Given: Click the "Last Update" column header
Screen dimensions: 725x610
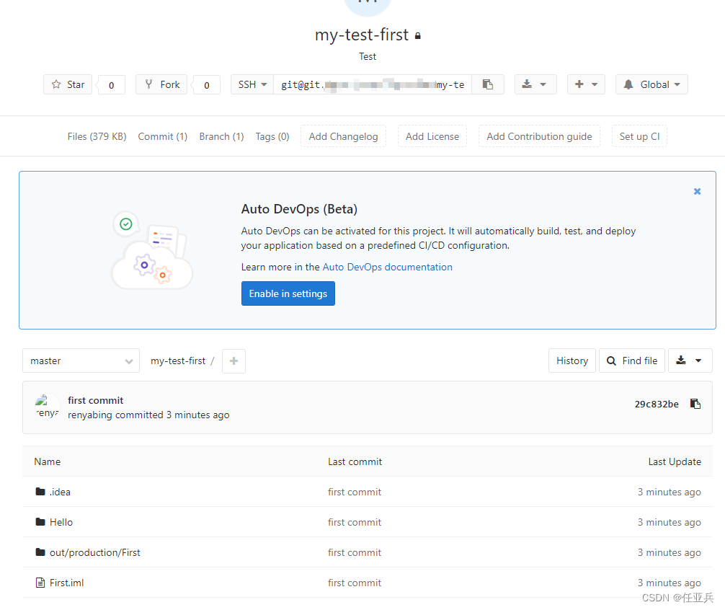Looking at the screenshot, I should tap(675, 461).
